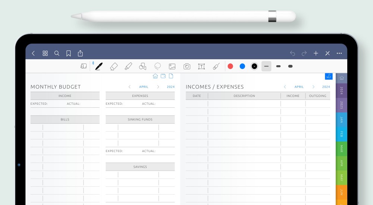Toggle the read-only zoom window icon

pyautogui.click(x=84, y=66)
